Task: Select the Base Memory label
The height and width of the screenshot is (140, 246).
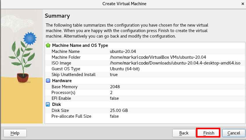Action: [x=64, y=87]
